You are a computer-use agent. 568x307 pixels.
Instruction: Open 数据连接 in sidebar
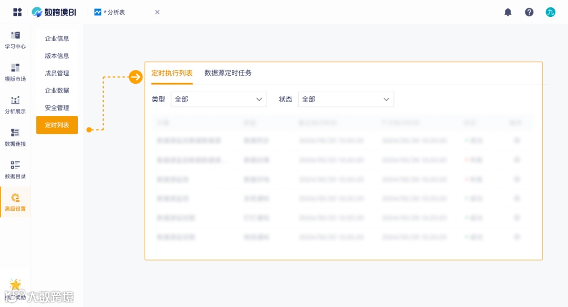tap(15, 137)
